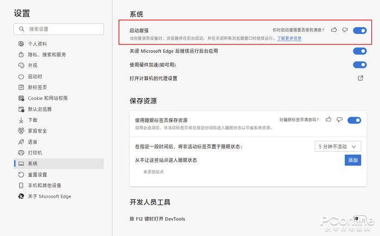Toggle 关闭 Microsoft Edge 后继续运行后台应用
This screenshot has width=380, height=236.
pyautogui.click(x=359, y=51)
